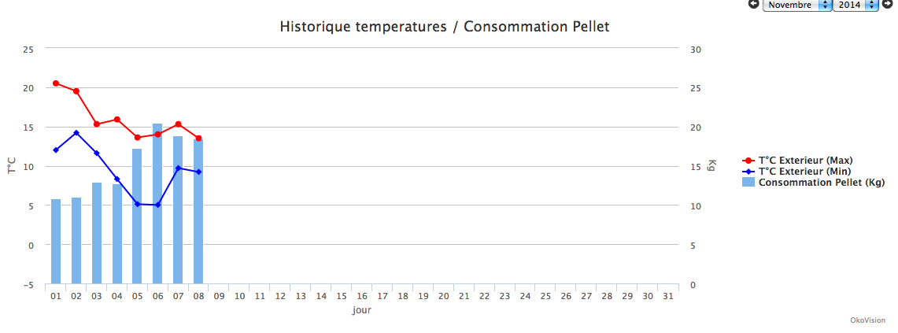Click the light blue Consommation Pellet legend swatch
The width and height of the screenshot is (898, 333).
click(748, 182)
